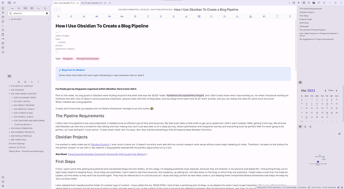Go to next month in calendar
The width and height of the screenshot is (344, 189).
click(x=336, y=90)
